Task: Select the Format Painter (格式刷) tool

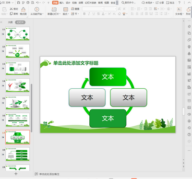Action: 24,11
